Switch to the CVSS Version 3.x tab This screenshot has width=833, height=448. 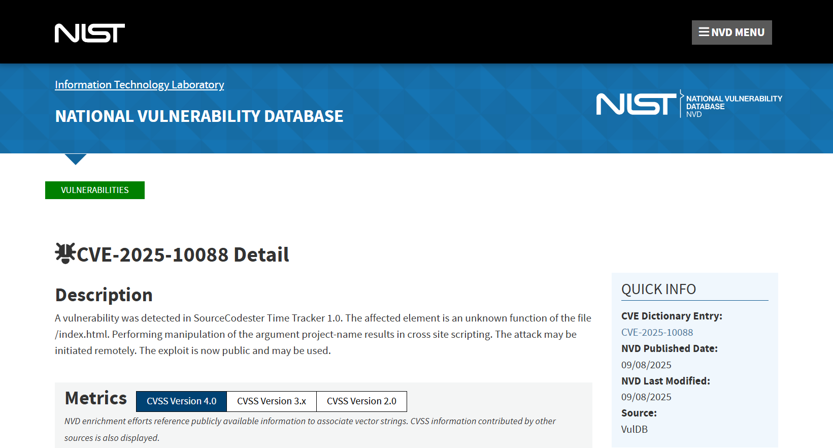(272, 401)
